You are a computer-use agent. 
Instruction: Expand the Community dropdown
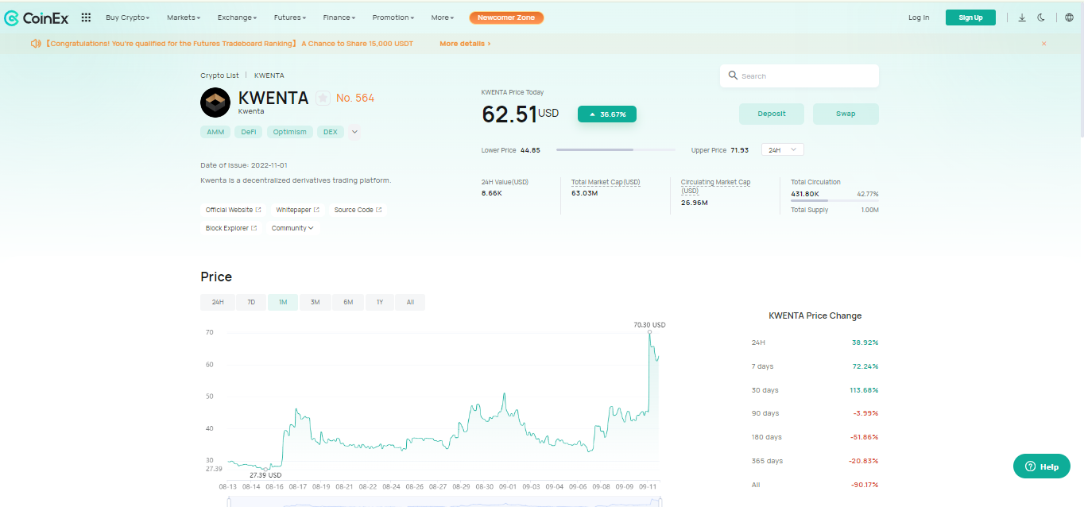click(292, 228)
